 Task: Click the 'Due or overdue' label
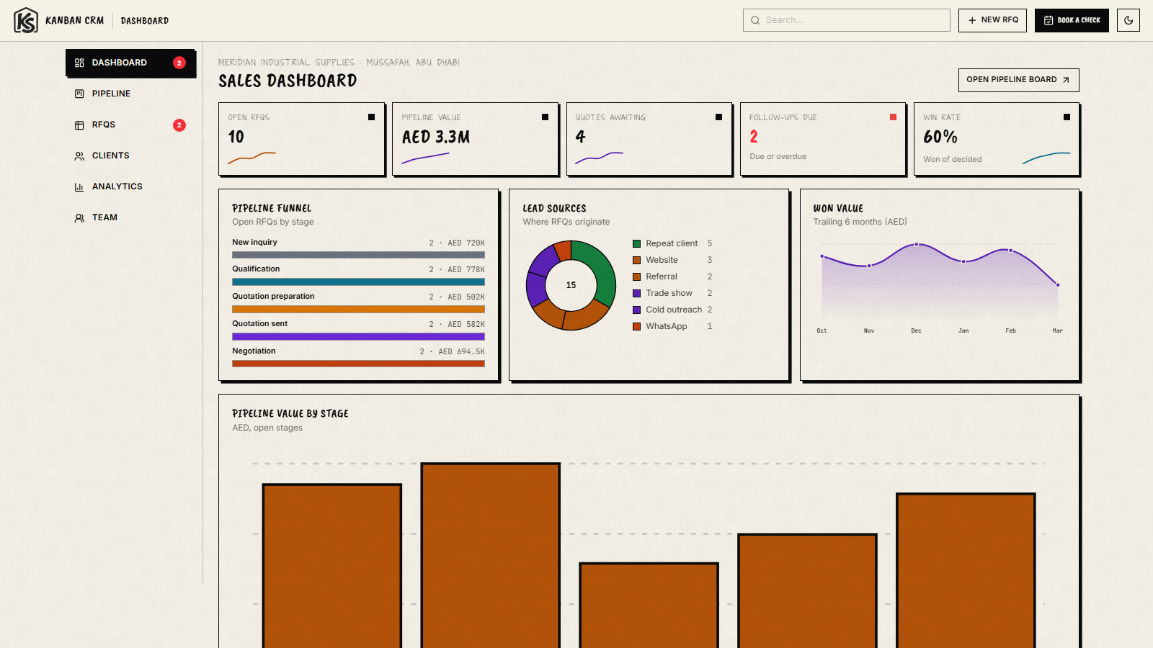tap(778, 157)
